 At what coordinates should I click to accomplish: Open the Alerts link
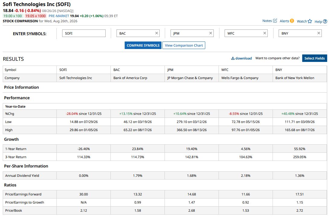(x=284, y=21)
